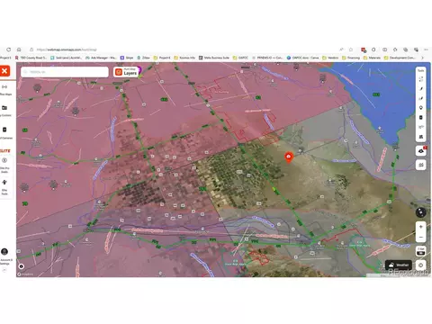Go to the browser home button

point(19,49)
